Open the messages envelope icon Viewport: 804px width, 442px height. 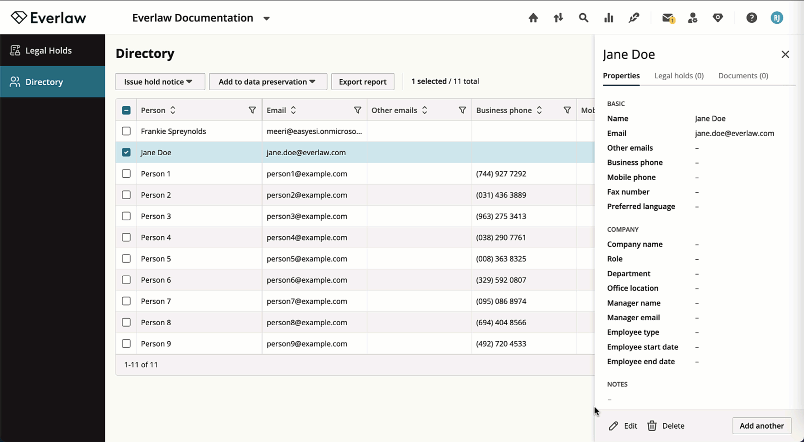[x=668, y=18]
